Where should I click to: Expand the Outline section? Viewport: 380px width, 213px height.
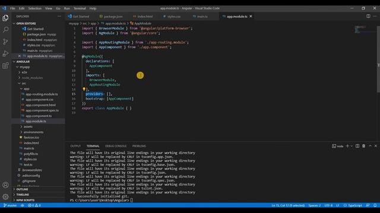point(22,189)
